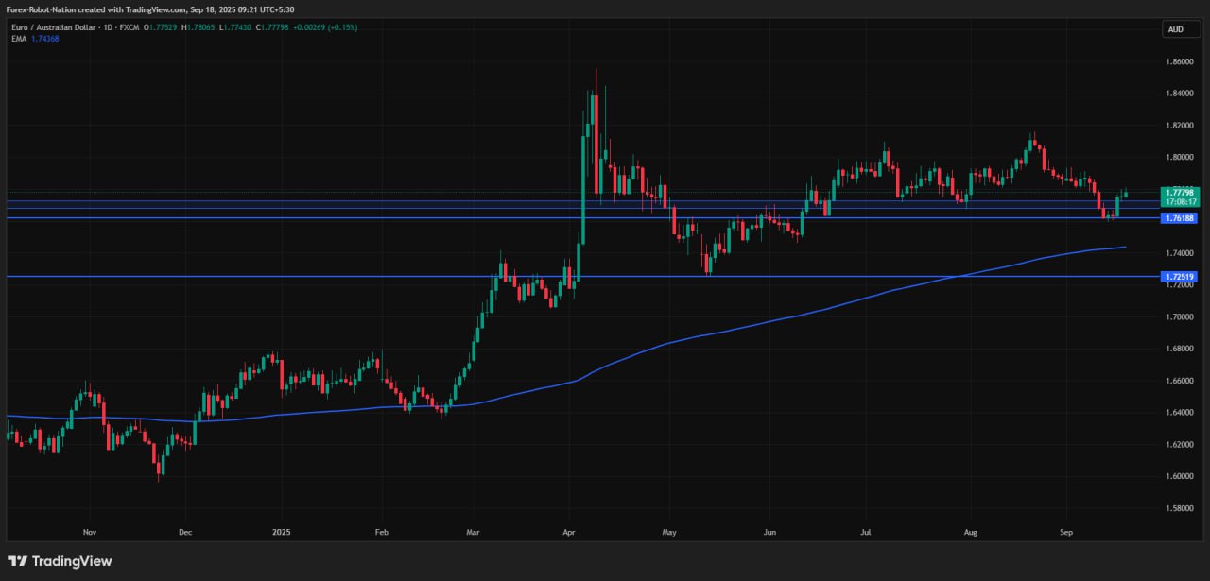Click the 1.70000 price axis label
The height and width of the screenshot is (581, 1210).
(1181, 316)
